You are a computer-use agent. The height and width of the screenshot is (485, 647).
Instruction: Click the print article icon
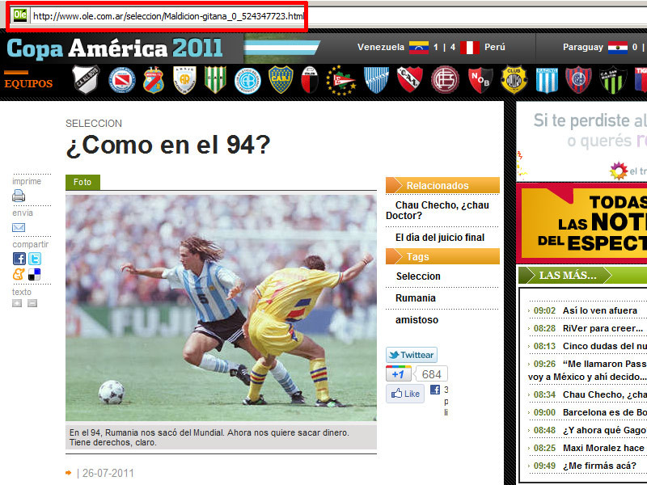pyautogui.click(x=19, y=196)
